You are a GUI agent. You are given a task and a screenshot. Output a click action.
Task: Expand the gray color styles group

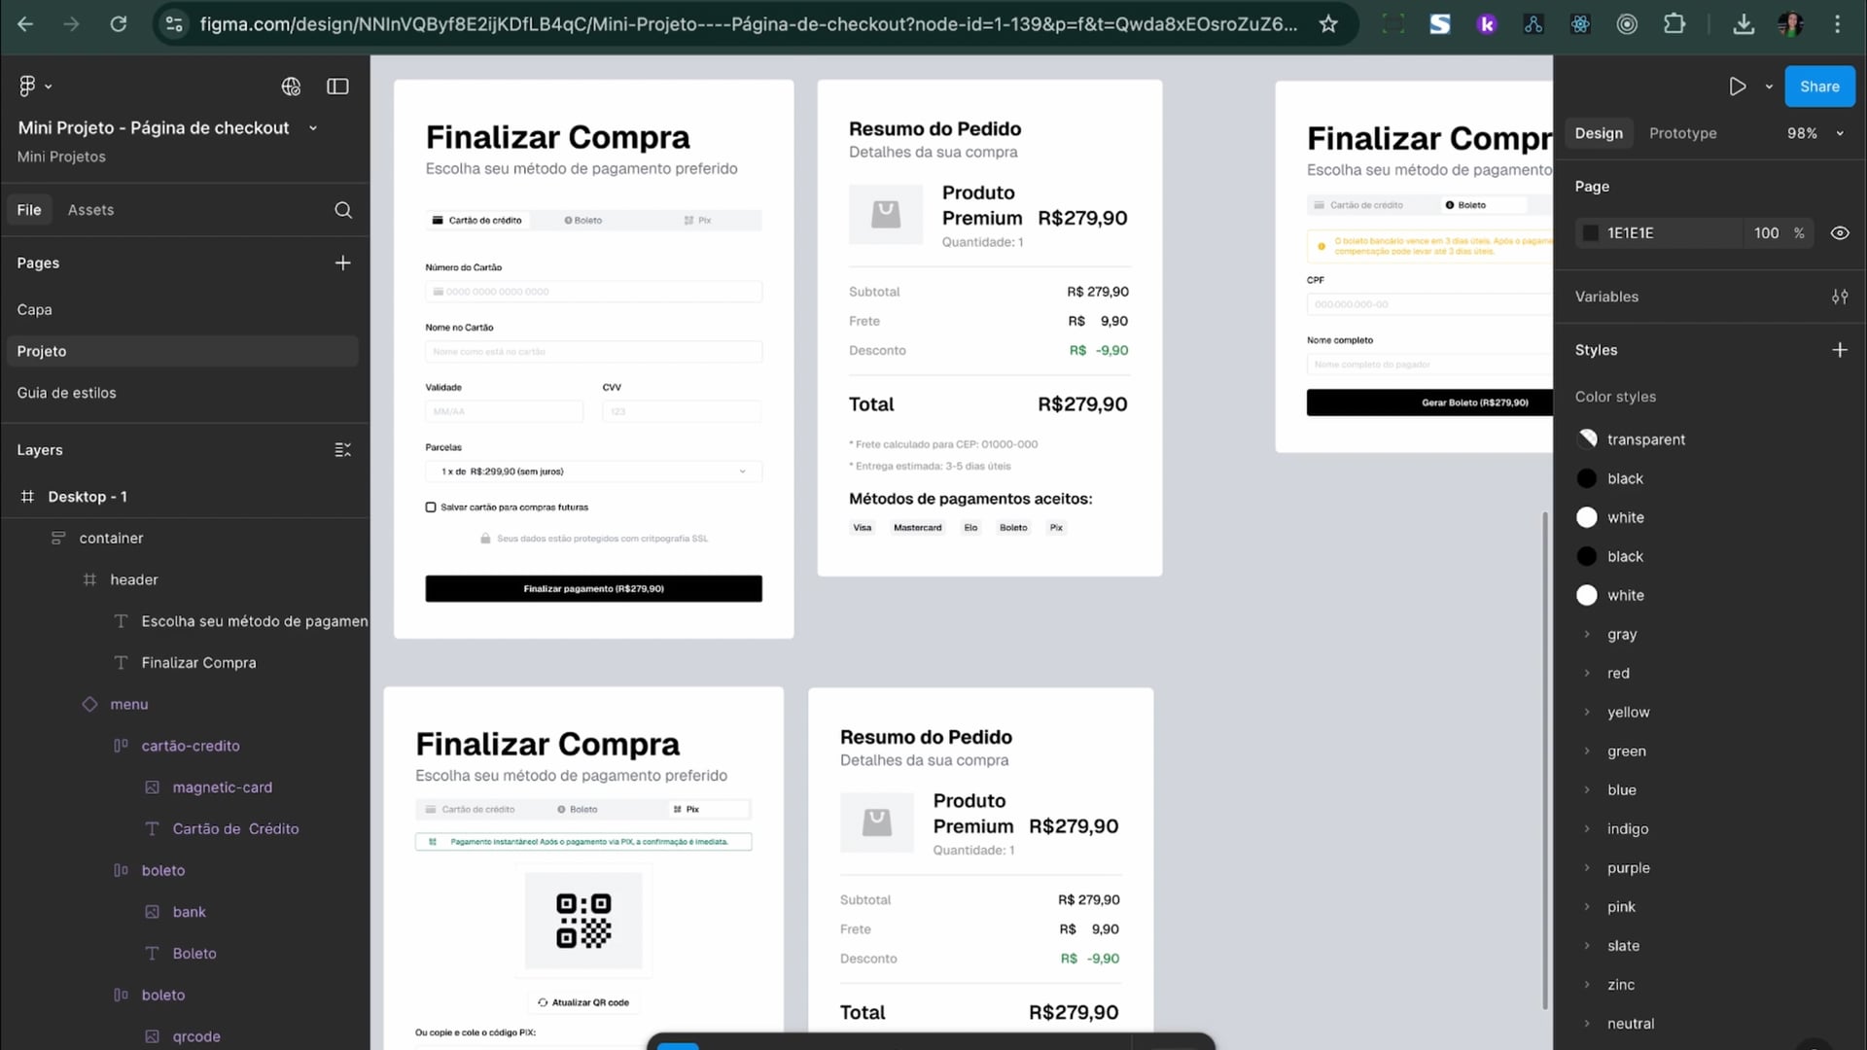pyautogui.click(x=1587, y=634)
